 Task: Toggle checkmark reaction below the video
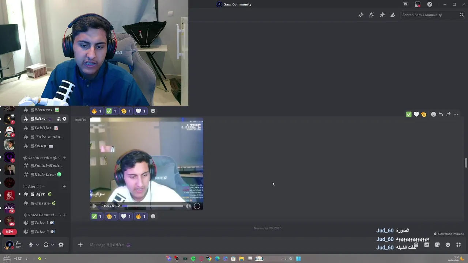pos(97,216)
